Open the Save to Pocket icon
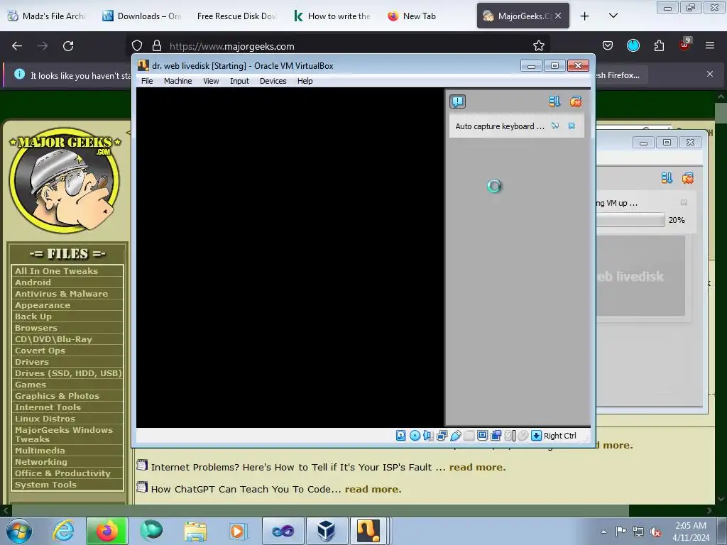727x545 pixels. pos(608,45)
